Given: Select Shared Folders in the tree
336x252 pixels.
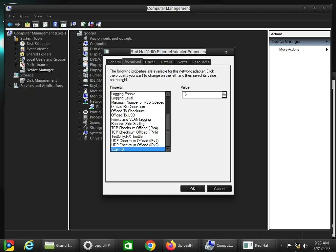Looking at the screenshot, I should pyautogui.click(x=39, y=54).
